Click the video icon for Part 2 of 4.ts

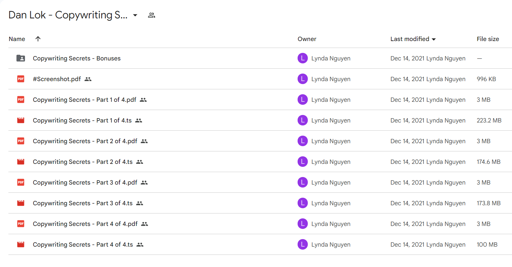pos(21,162)
